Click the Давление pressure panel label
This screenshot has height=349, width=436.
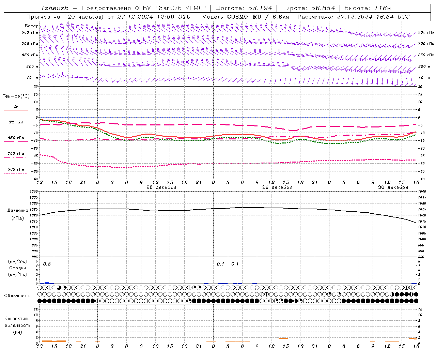coord(18,211)
